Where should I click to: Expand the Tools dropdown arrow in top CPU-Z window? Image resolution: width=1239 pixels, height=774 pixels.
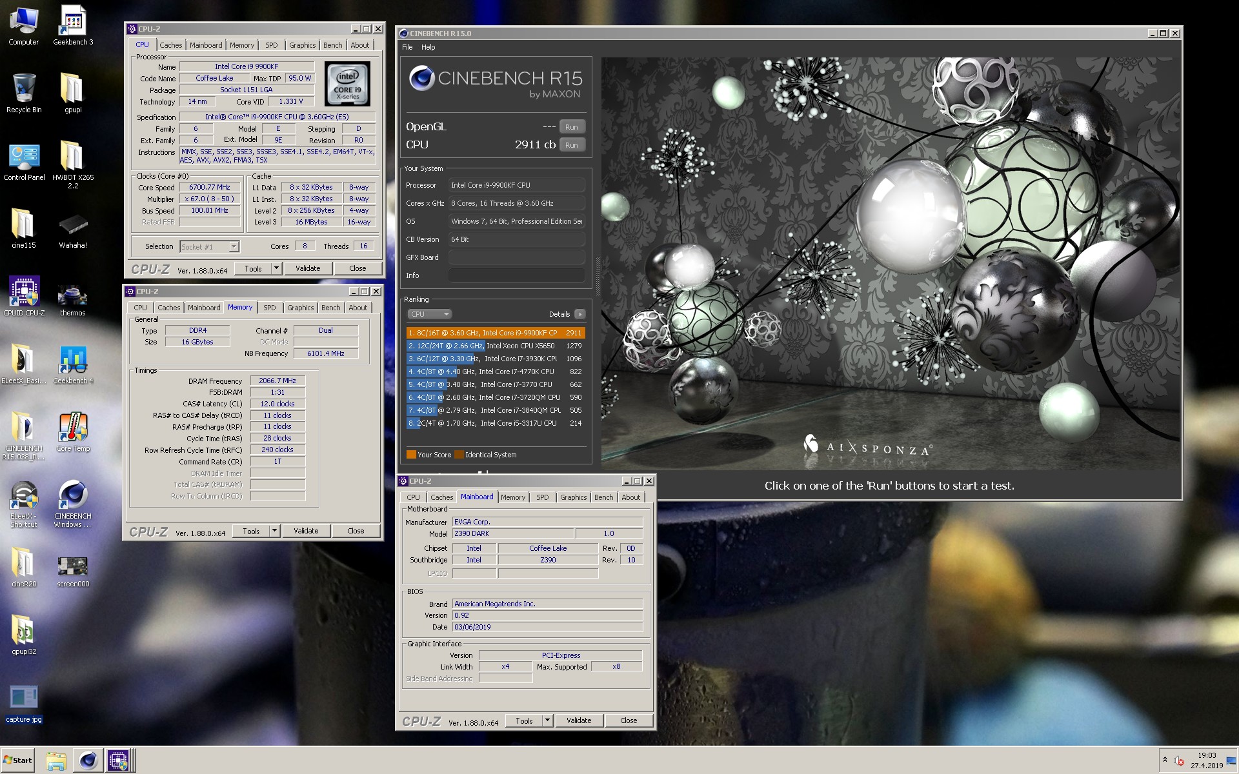[x=276, y=268]
